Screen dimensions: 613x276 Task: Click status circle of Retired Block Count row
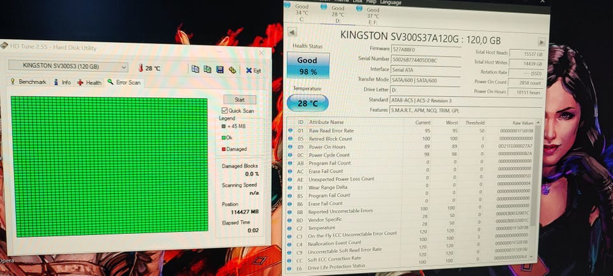pyautogui.click(x=290, y=139)
